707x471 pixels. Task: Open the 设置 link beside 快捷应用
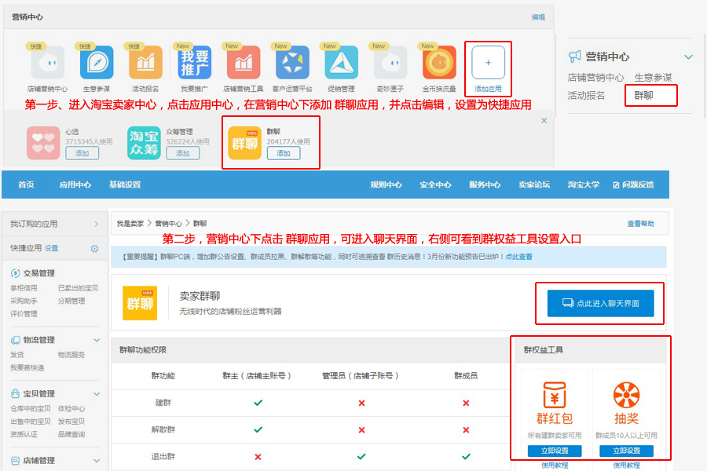click(51, 248)
